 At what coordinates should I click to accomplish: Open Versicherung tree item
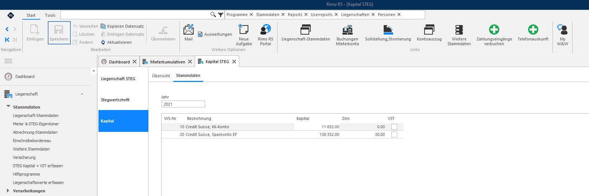click(x=24, y=157)
